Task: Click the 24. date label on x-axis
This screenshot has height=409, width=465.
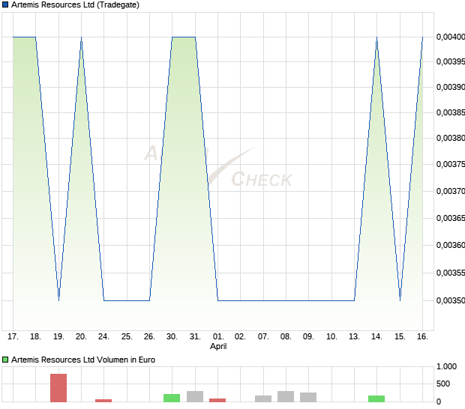Action: click(x=103, y=336)
